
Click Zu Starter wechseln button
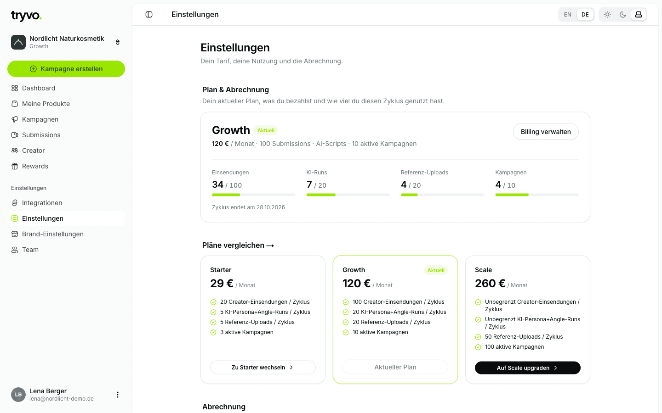(x=263, y=368)
